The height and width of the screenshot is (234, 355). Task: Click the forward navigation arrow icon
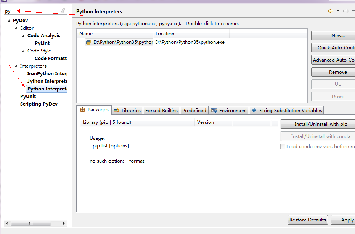point(346,11)
